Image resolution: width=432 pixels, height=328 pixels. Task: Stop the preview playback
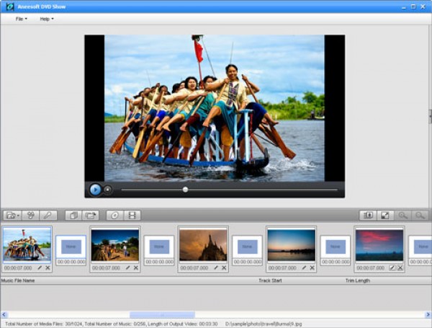[x=107, y=190]
